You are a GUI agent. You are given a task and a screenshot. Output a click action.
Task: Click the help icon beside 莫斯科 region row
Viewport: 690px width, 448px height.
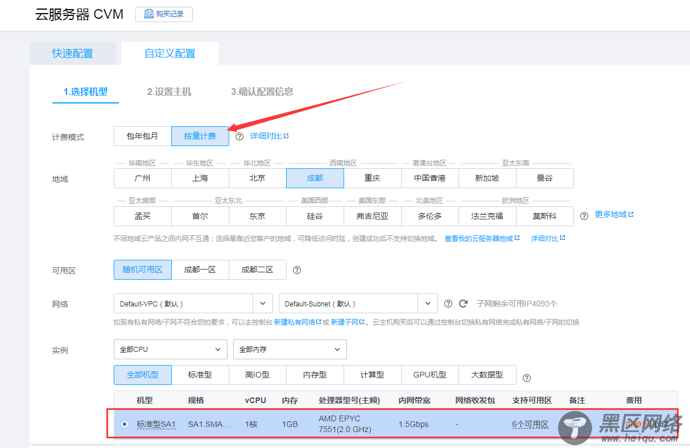click(x=584, y=216)
